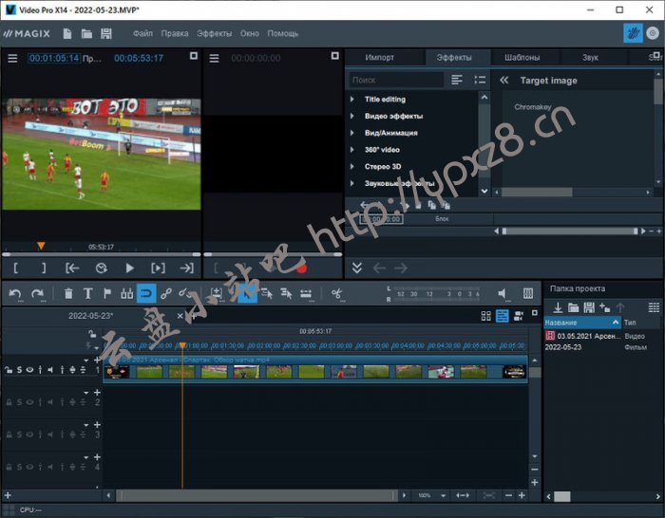The width and height of the screenshot is (665, 518).
Task: Open the Эффекты menu
Action: [214, 33]
